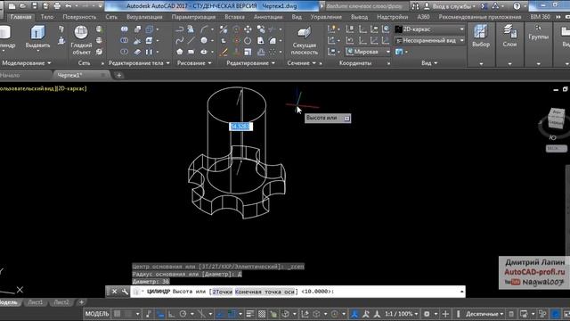570x321 pixels.
Task: Open the Десятичные units dropdown
Action: [x=484, y=314]
